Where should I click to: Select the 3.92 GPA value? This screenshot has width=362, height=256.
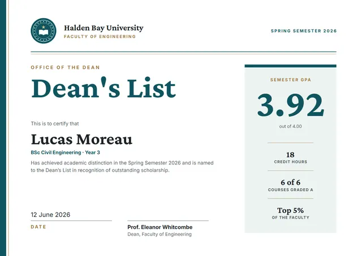point(291,105)
